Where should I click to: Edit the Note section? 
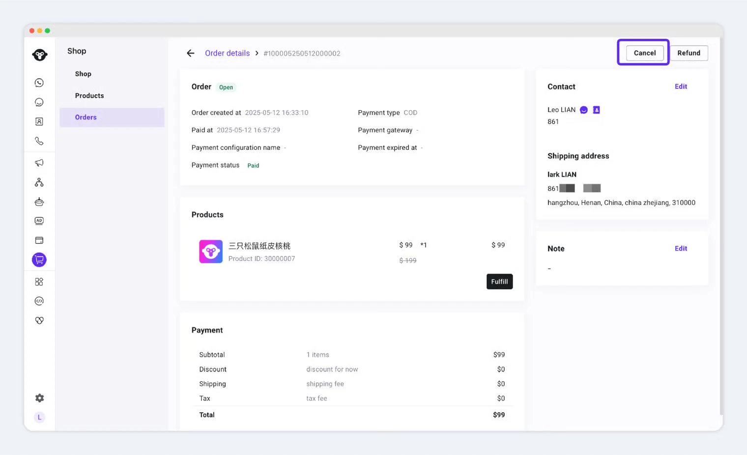coord(681,249)
